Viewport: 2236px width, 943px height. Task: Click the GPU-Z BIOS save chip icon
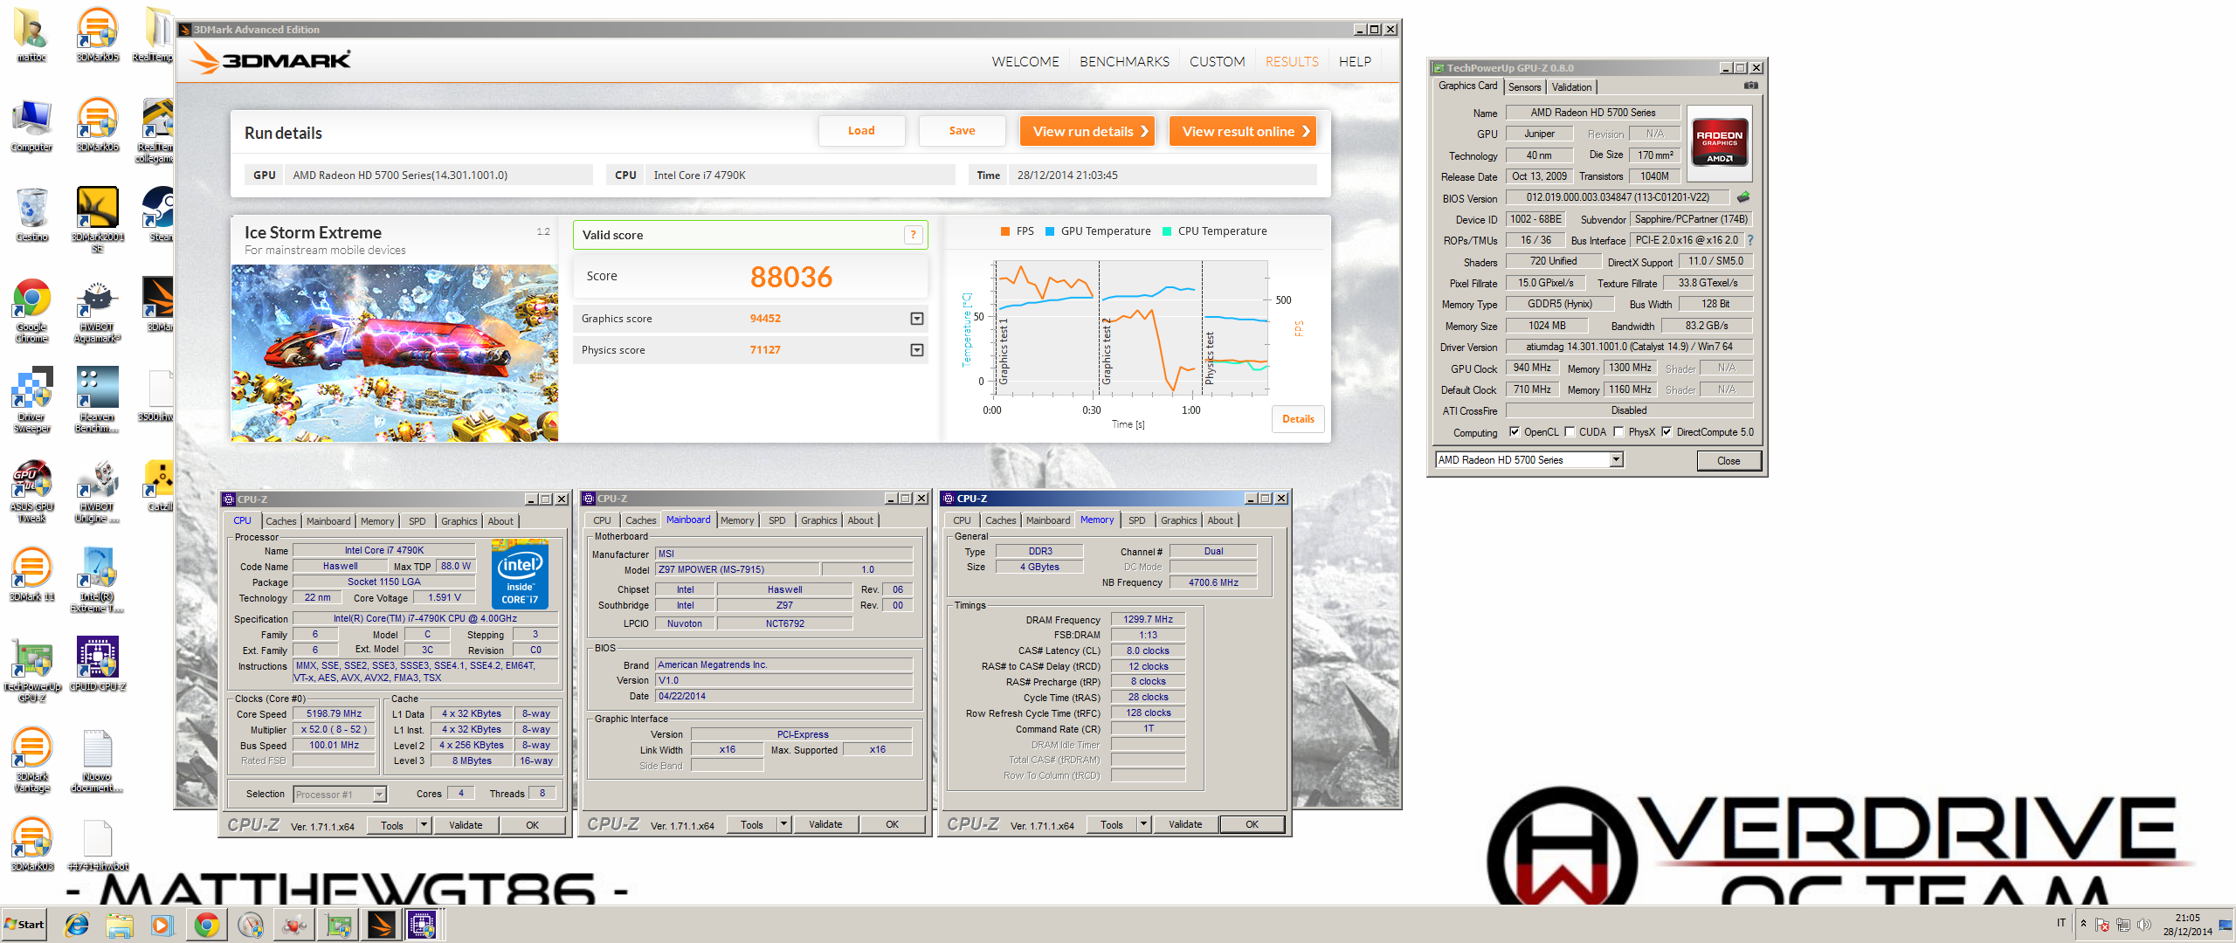coord(1743,197)
